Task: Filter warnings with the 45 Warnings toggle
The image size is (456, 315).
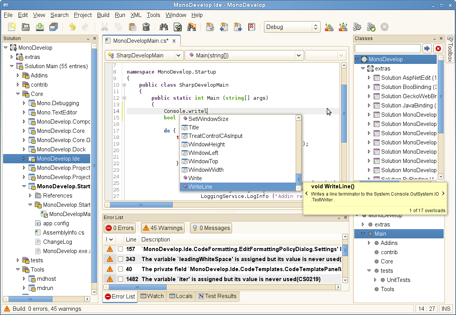Action: pos(162,228)
